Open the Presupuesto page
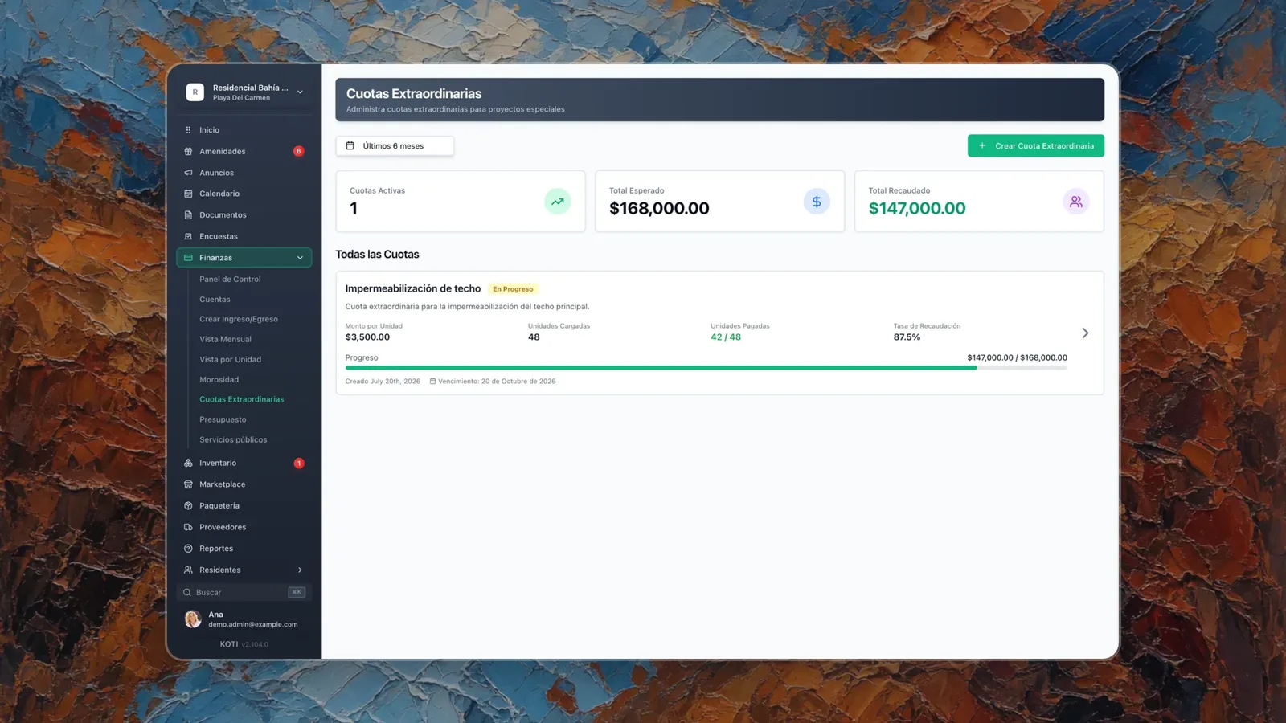1286x723 pixels. 223,419
